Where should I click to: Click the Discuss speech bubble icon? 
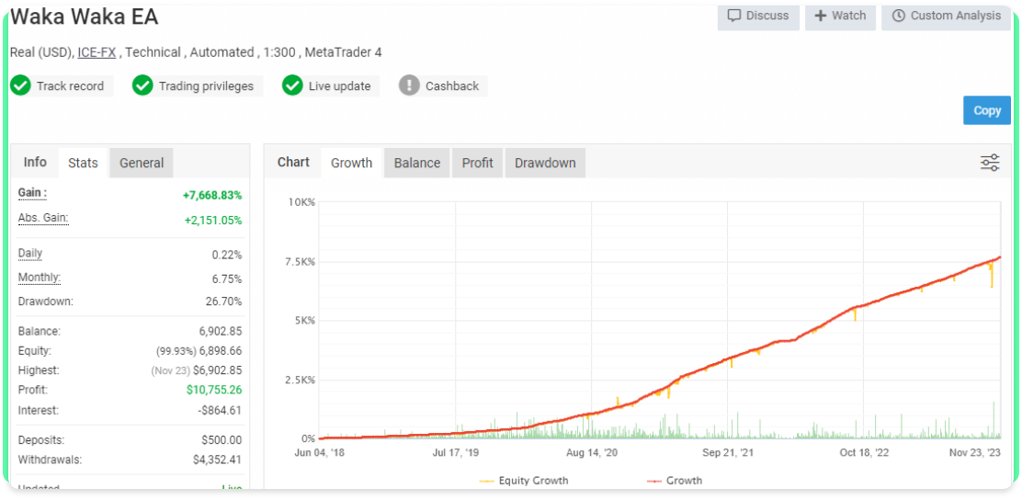(x=734, y=16)
